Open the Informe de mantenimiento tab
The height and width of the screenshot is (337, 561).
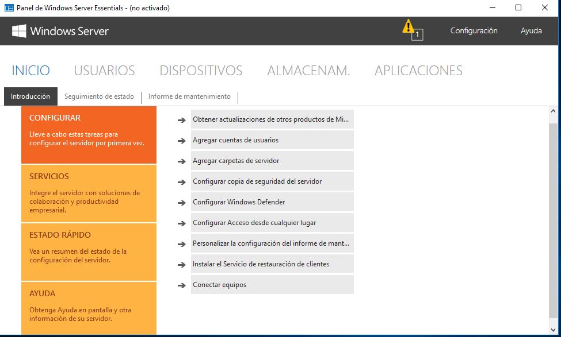[x=190, y=96]
